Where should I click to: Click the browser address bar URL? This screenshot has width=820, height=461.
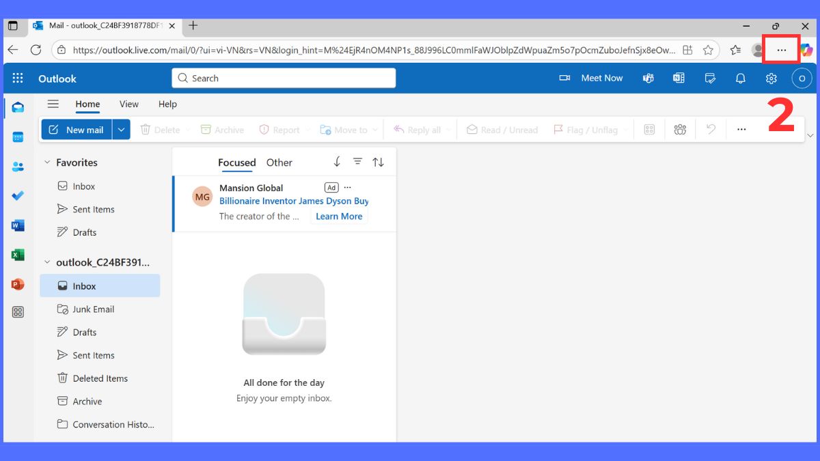click(x=374, y=50)
